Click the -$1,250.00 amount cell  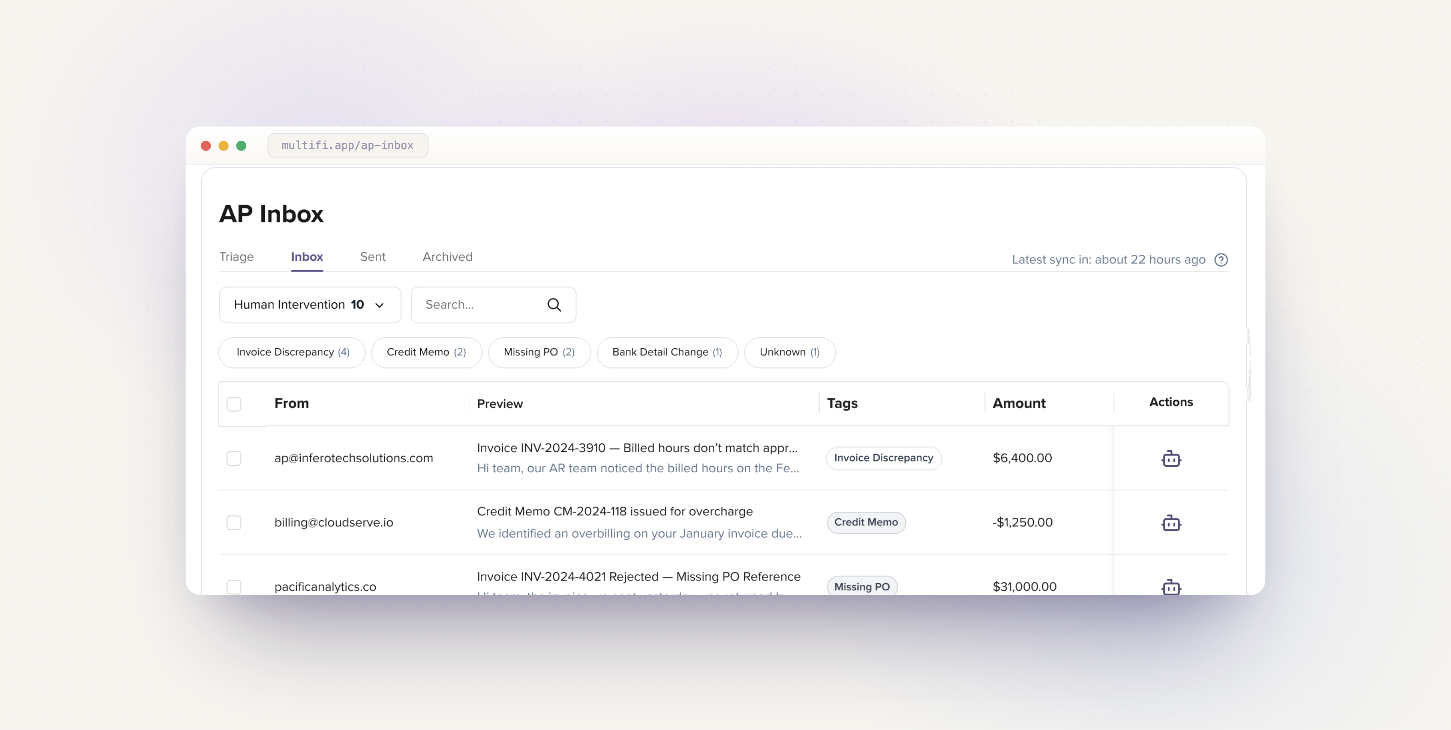pyautogui.click(x=1022, y=522)
